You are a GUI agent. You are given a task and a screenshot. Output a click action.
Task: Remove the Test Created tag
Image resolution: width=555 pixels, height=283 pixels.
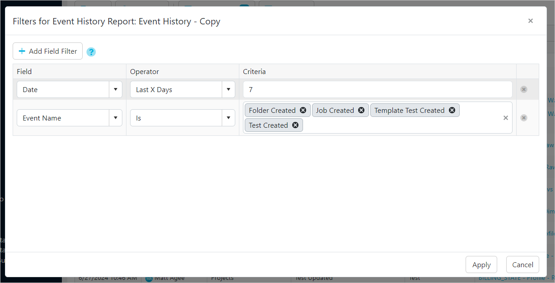click(295, 125)
